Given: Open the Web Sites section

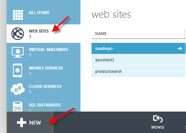Looking at the screenshot, I should 44,34.
